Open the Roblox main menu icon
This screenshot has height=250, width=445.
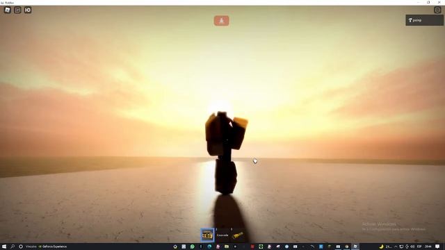point(8,10)
